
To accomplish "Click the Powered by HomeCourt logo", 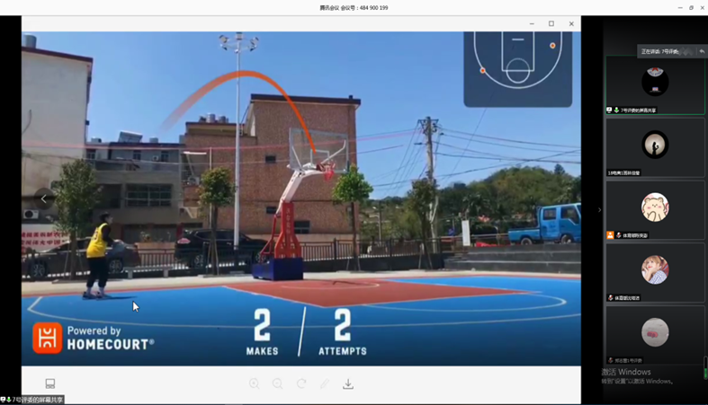I will click(x=94, y=338).
